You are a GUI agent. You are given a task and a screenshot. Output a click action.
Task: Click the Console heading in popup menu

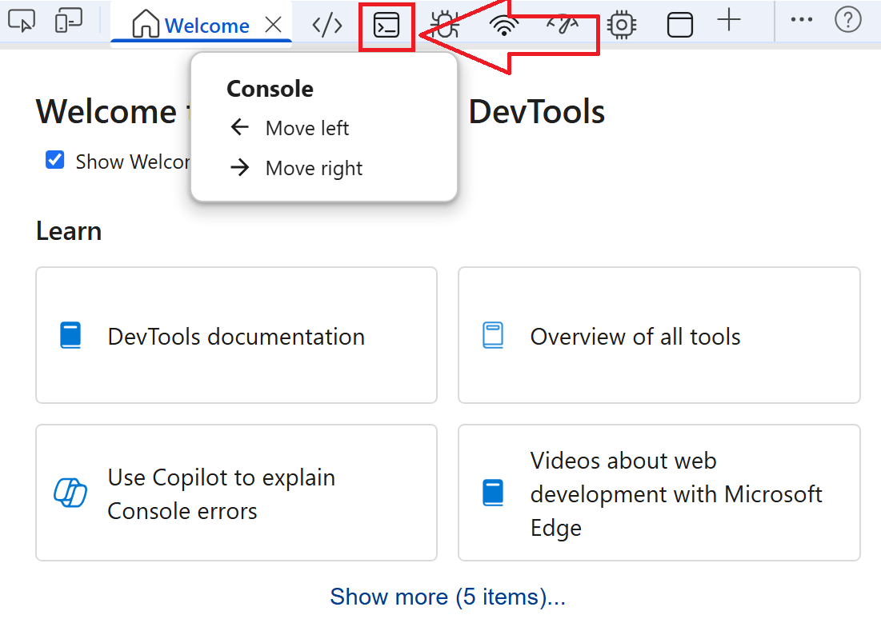tap(270, 89)
